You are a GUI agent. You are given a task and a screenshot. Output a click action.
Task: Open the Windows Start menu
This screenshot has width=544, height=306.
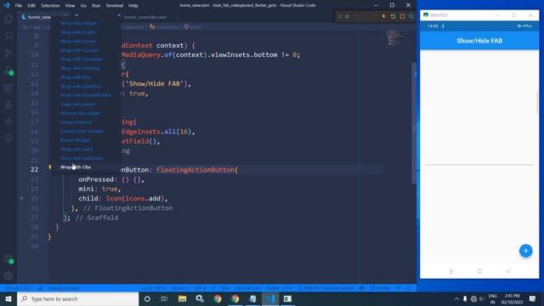8,298
